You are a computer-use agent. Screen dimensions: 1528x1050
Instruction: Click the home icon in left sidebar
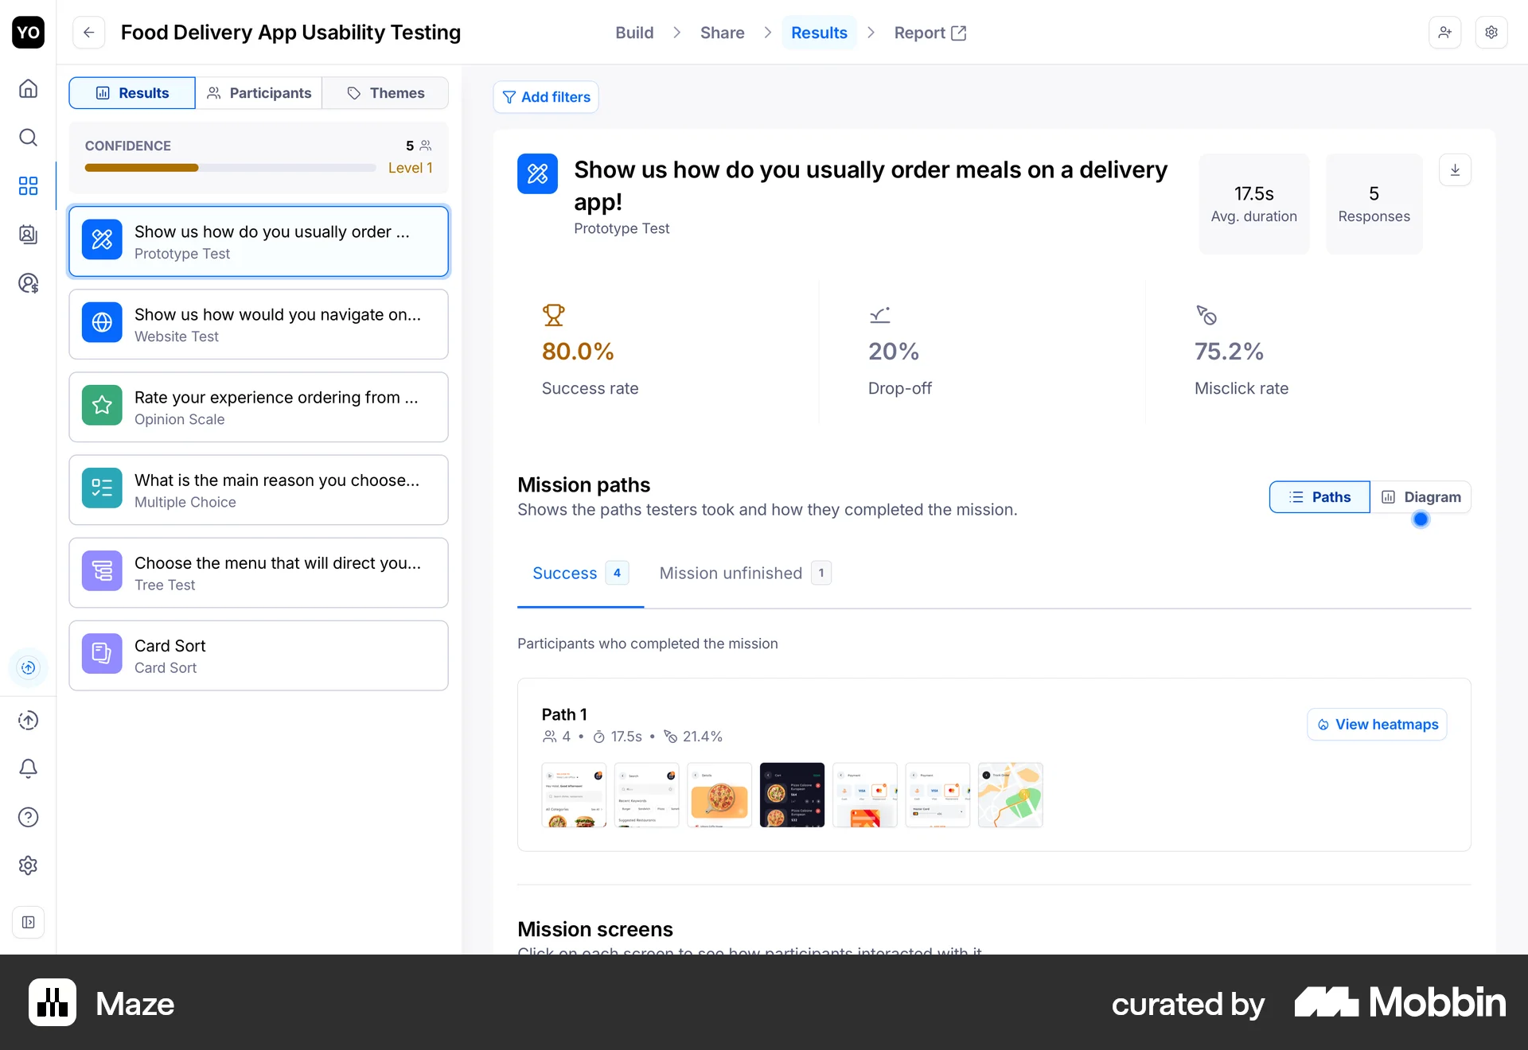[x=28, y=88]
